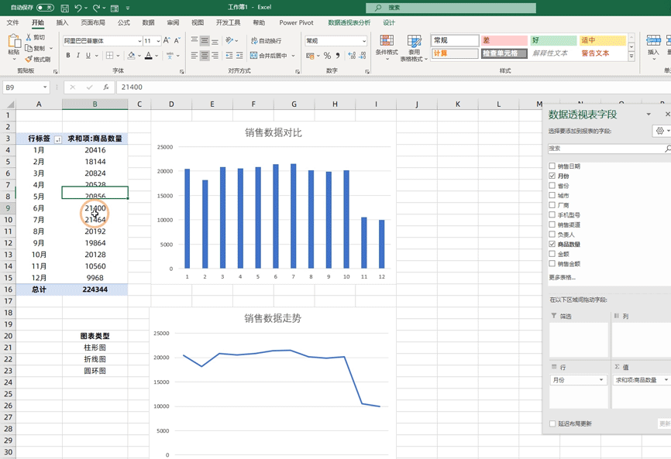Click the Wrap Text (自动换行) icon

click(254, 41)
